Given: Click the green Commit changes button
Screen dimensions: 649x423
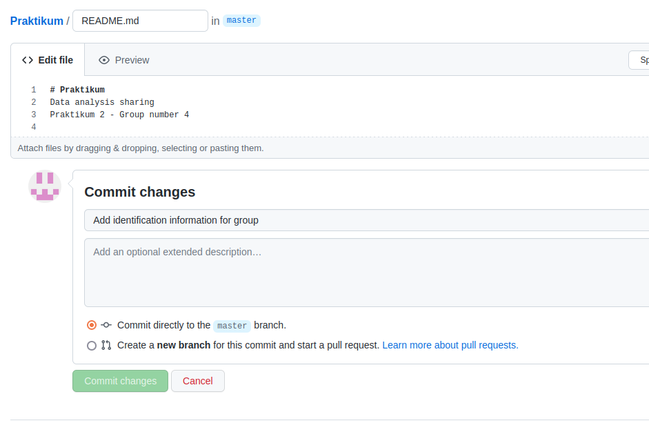Looking at the screenshot, I should pos(121,381).
